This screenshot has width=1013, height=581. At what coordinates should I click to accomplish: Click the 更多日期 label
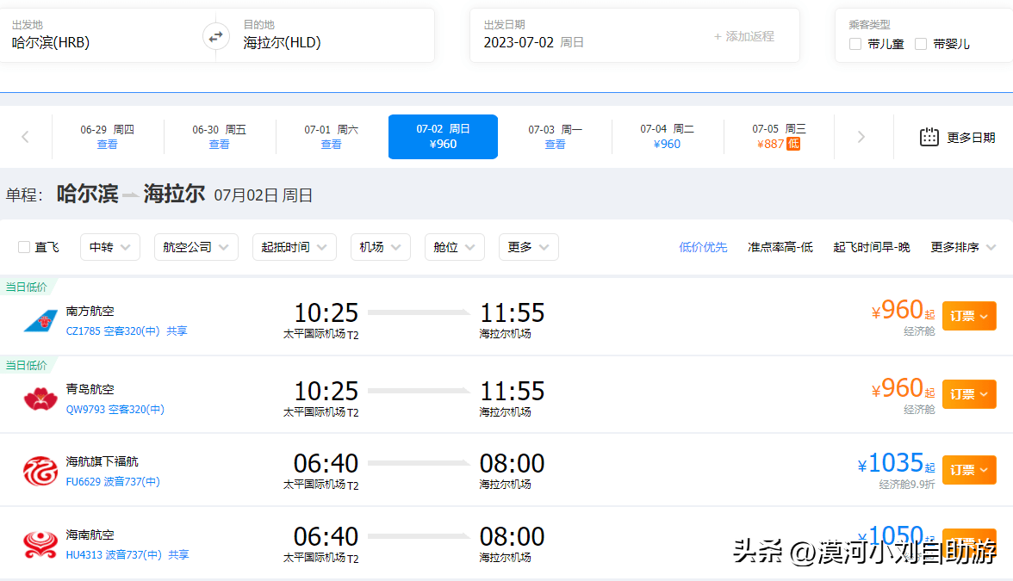pos(971,138)
